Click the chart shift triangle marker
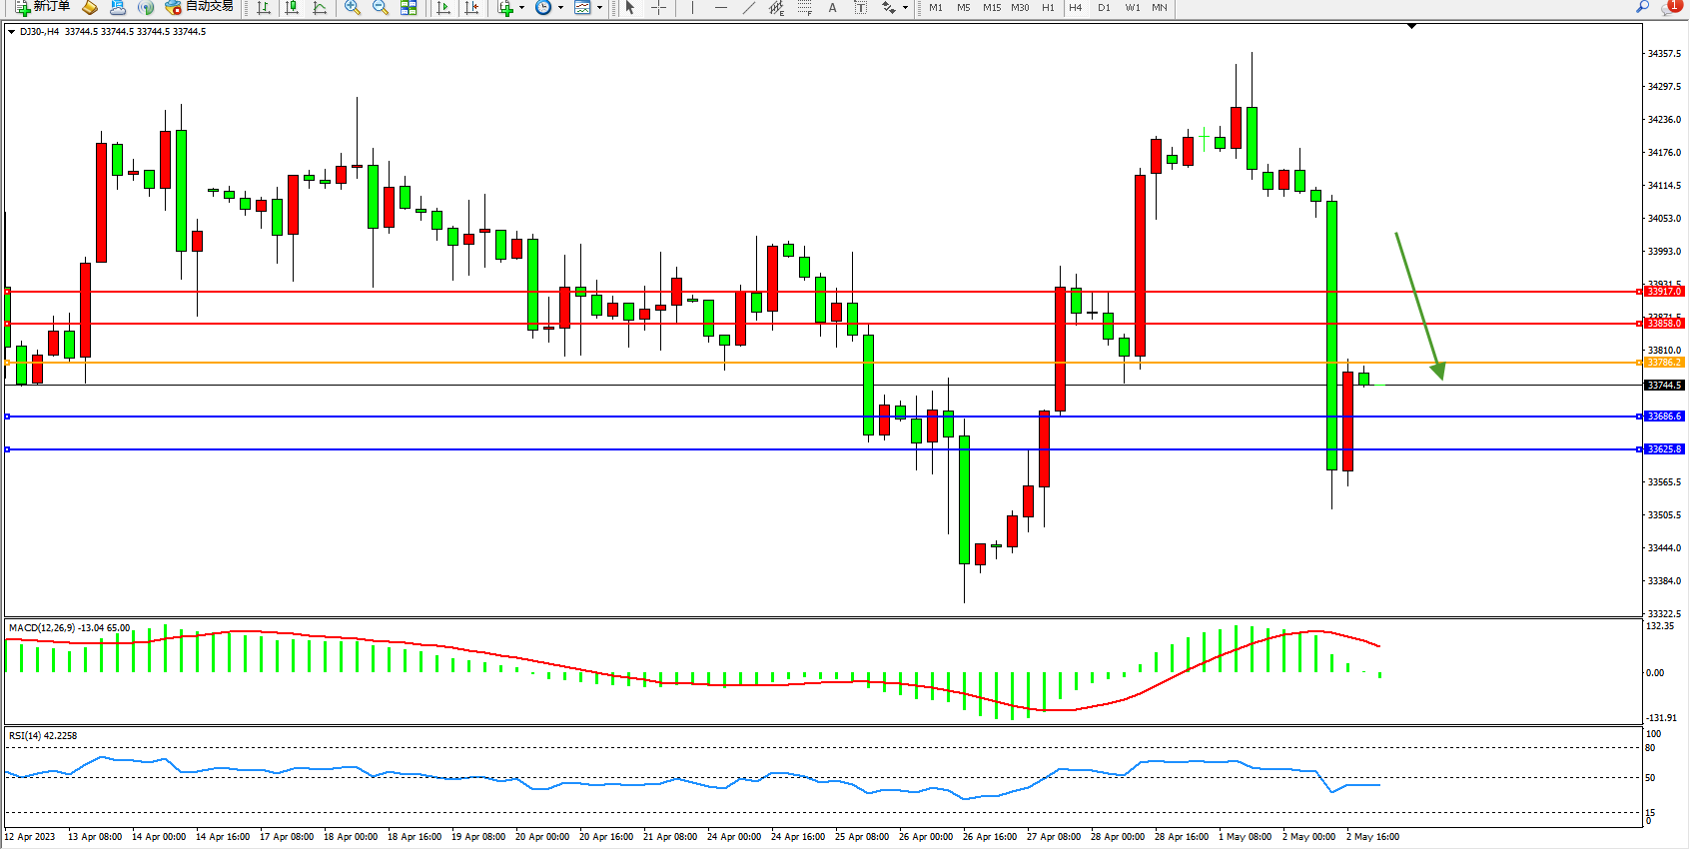Viewport: 1690px width, 850px height. [x=1411, y=26]
